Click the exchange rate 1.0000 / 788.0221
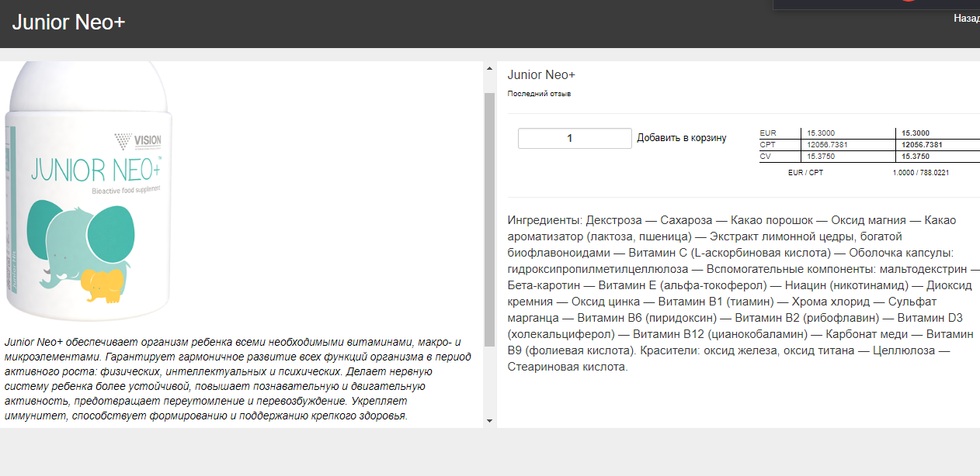The height and width of the screenshot is (476, 980). [x=921, y=173]
